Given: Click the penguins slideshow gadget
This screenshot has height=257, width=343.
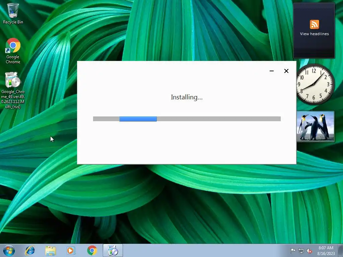Looking at the screenshot, I should tap(316, 126).
